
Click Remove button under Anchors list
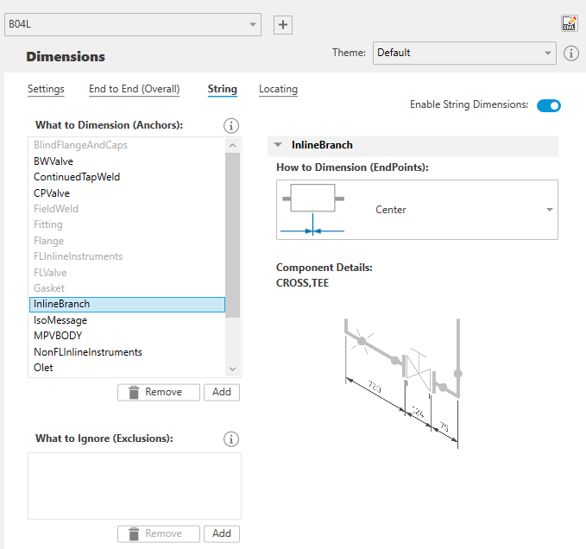[158, 392]
